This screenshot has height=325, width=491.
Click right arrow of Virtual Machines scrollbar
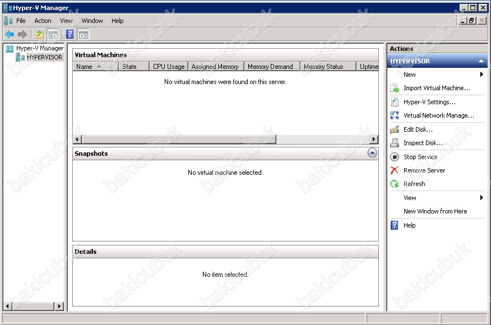(373, 139)
